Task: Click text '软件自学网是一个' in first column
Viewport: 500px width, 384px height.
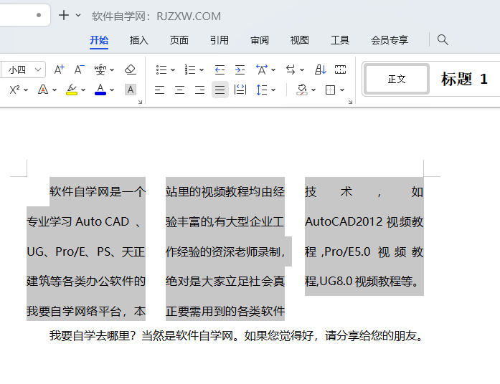Action: pos(98,192)
